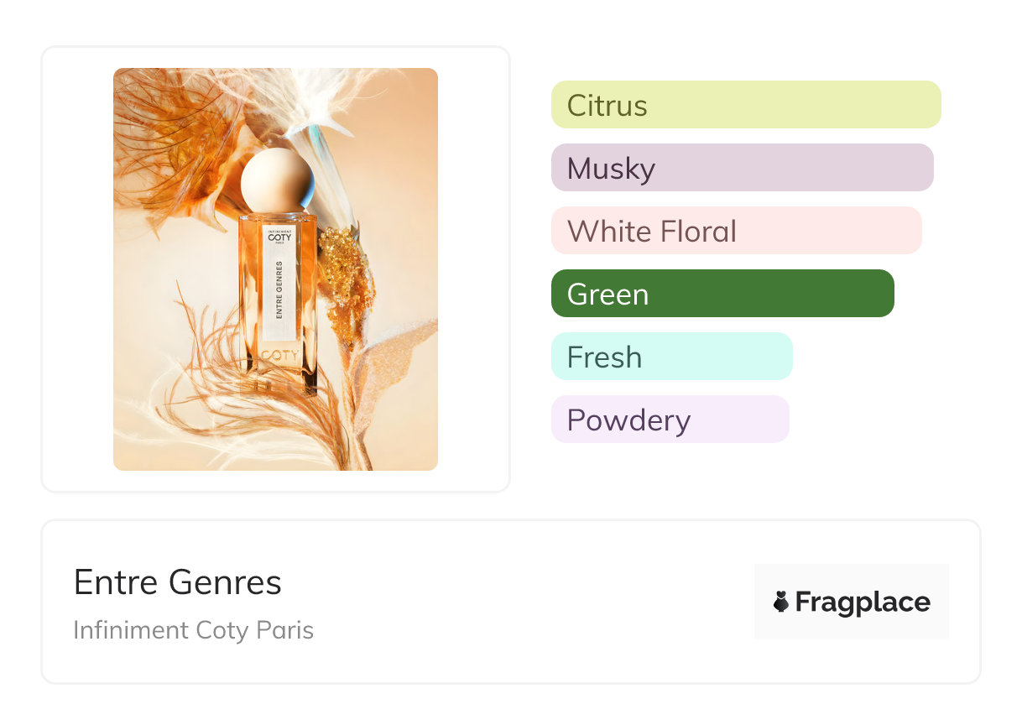Click the embossed COTY at bottle base

[x=279, y=355]
